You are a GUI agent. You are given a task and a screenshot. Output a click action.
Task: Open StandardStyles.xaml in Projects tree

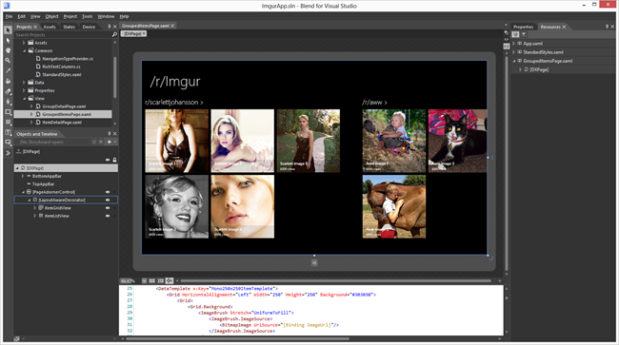(62, 74)
